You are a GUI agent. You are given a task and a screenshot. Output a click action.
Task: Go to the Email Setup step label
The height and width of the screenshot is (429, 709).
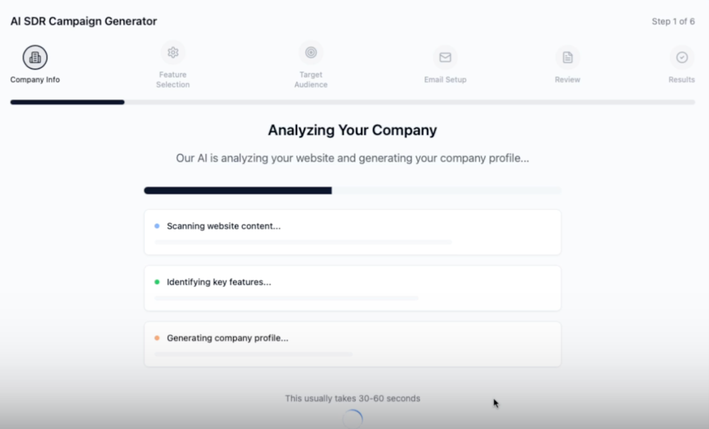click(445, 80)
